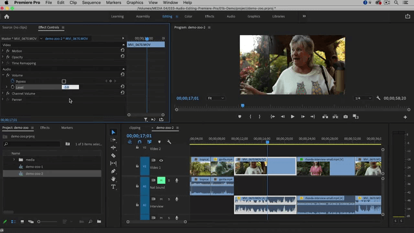Click the Level value field

click(x=71, y=87)
